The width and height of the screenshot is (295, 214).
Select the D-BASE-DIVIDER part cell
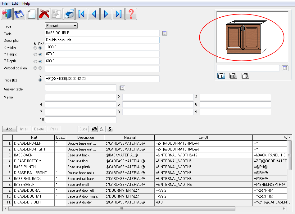pos(34,202)
